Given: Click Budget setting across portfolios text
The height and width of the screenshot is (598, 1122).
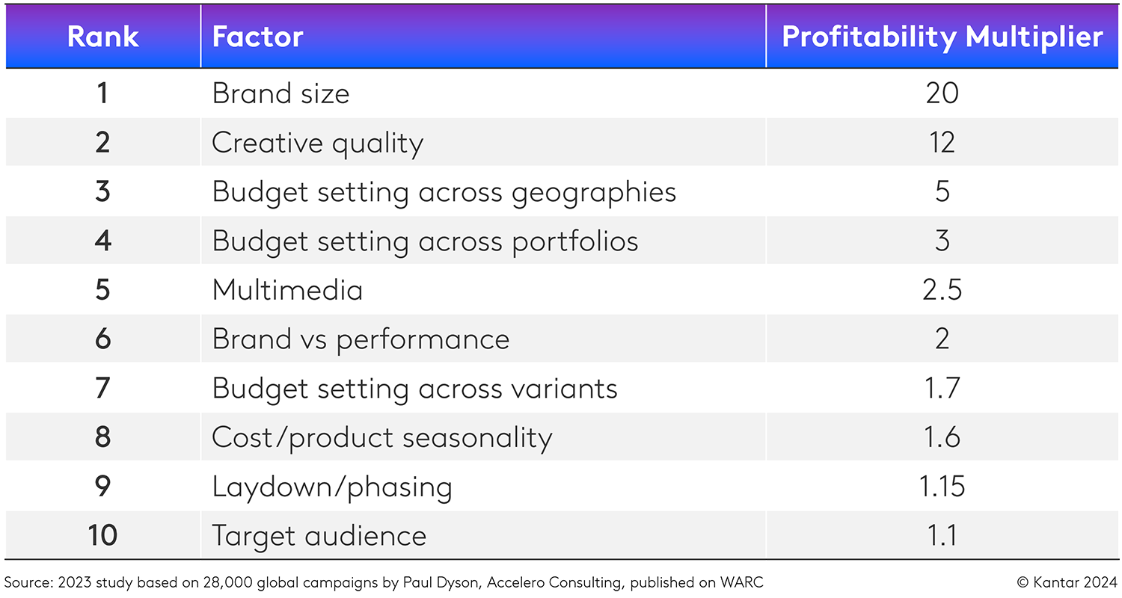Looking at the screenshot, I should (x=425, y=241).
